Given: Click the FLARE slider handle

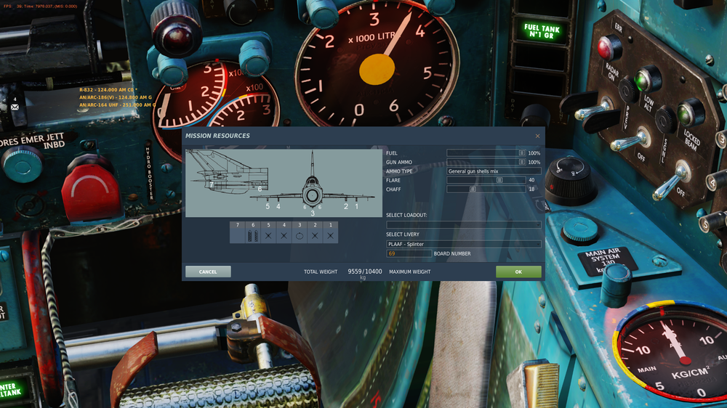Looking at the screenshot, I should 499,180.
